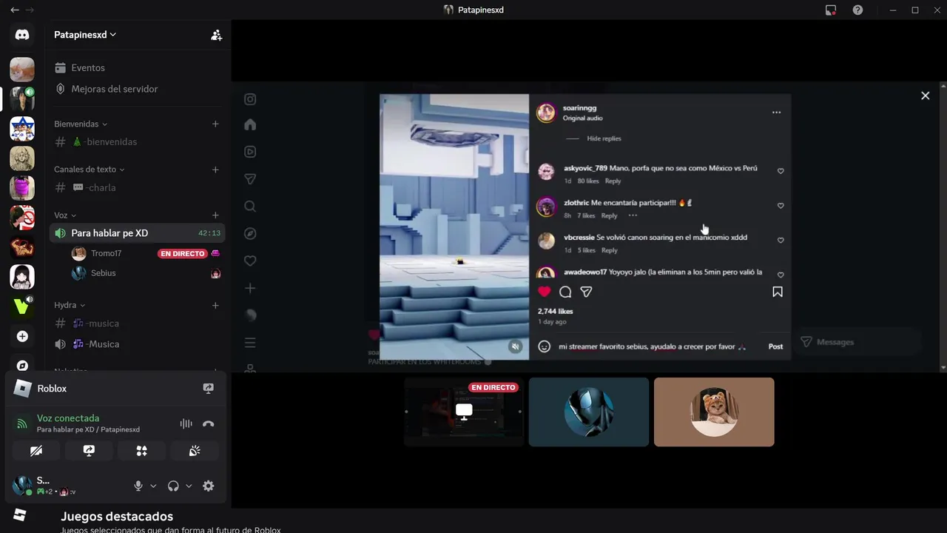Open the bienvenidas text channel

point(138,141)
